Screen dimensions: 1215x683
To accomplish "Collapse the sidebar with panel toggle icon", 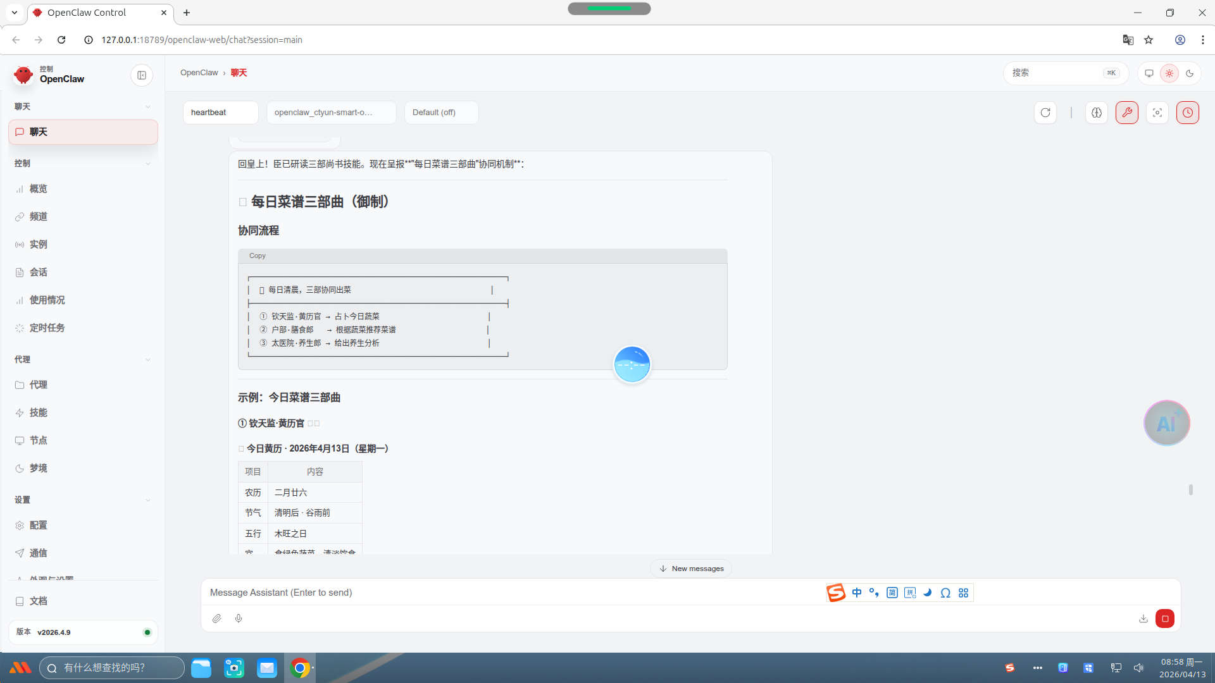I will point(142,75).
